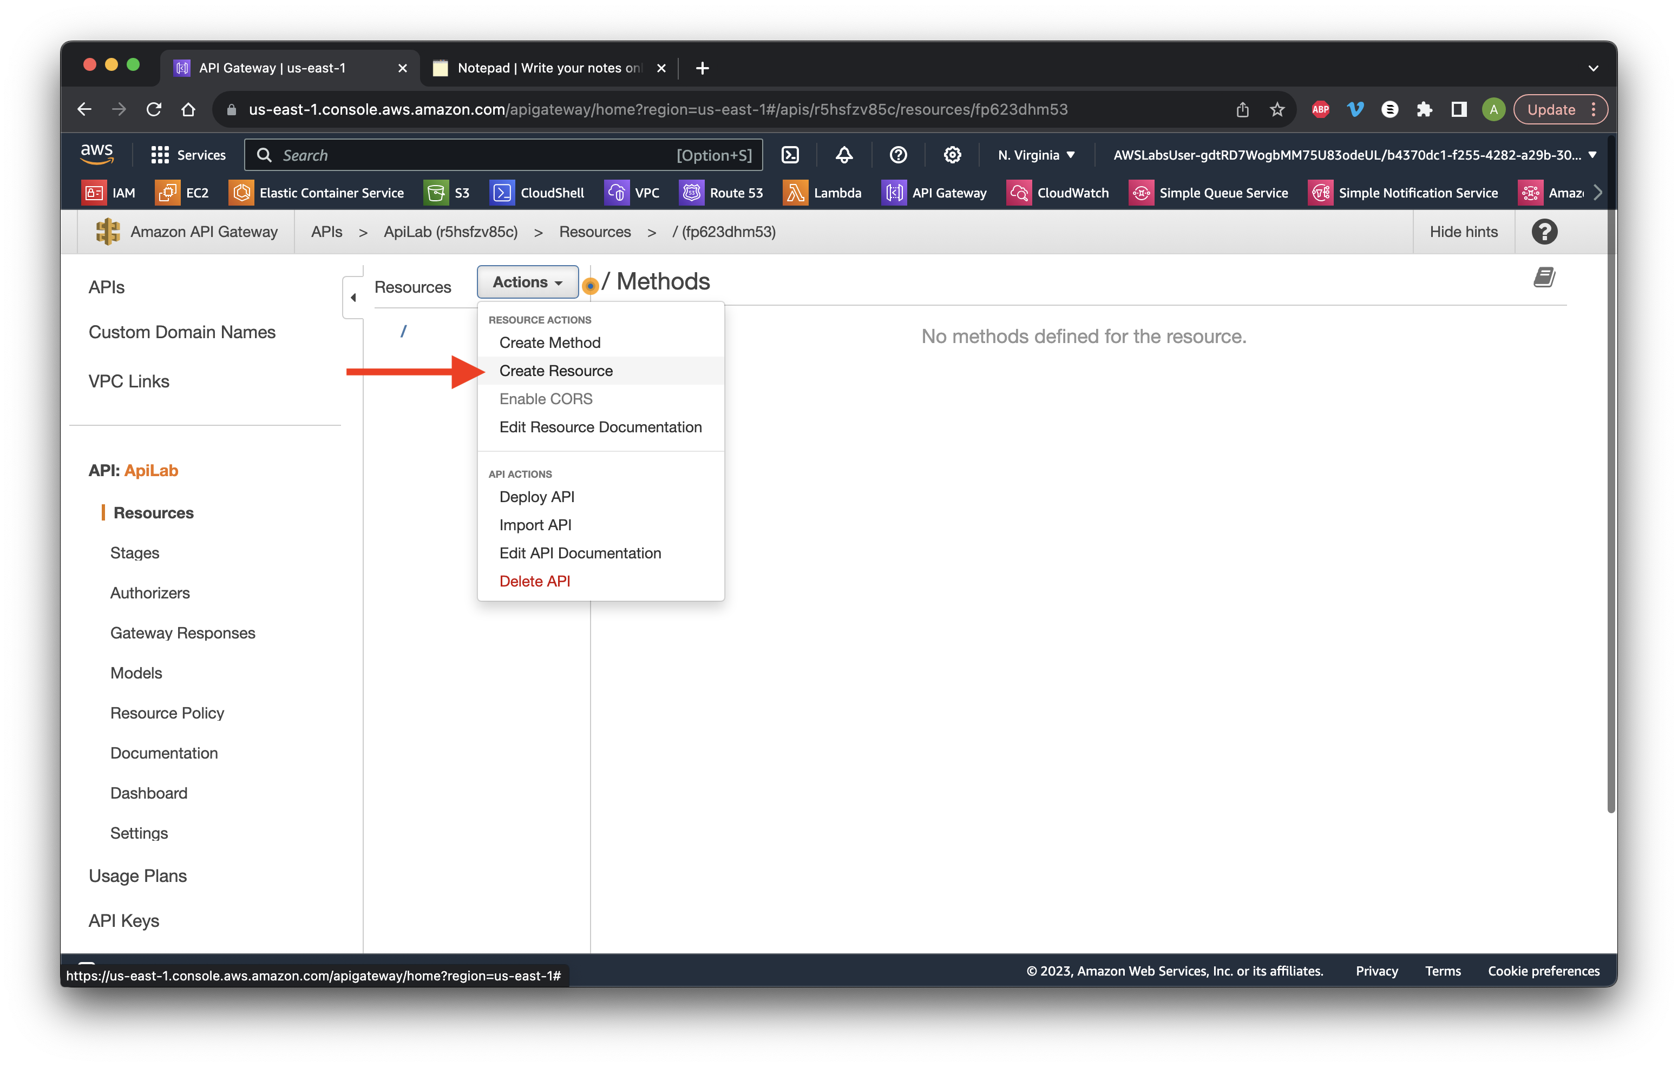The height and width of the screenshot is (1067, 1678).
Task: Focus the AWS search field
Action: pyautogui.click(x=503, y=155)
